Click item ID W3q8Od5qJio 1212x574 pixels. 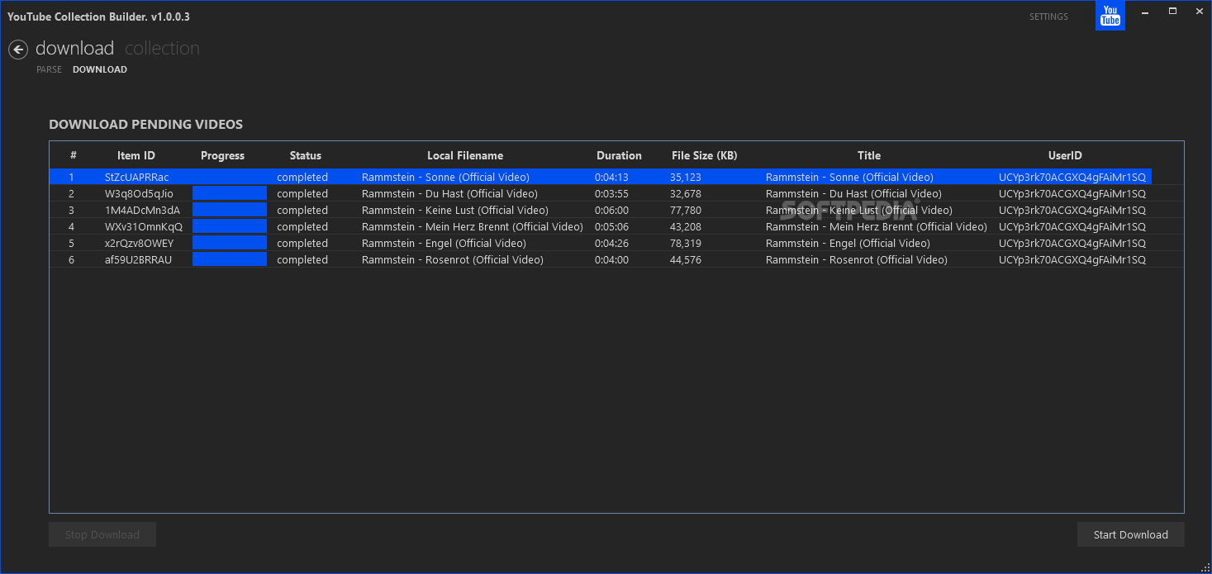pyautogui.click(x=139, y=194)
